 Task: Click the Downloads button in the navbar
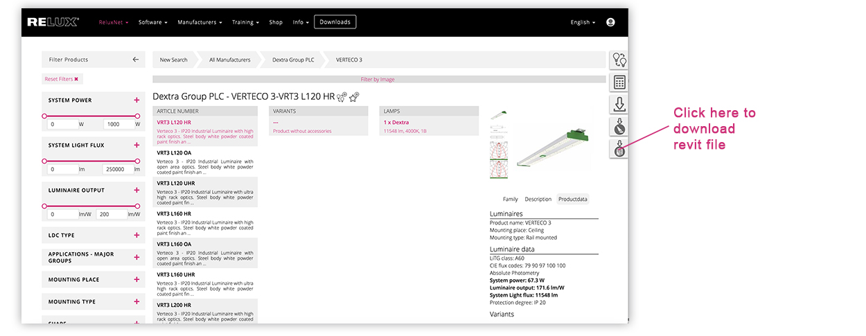[335, 22]
